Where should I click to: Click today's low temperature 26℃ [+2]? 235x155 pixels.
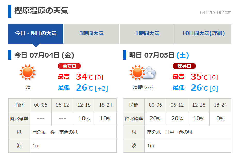click(x=92, y=88)
